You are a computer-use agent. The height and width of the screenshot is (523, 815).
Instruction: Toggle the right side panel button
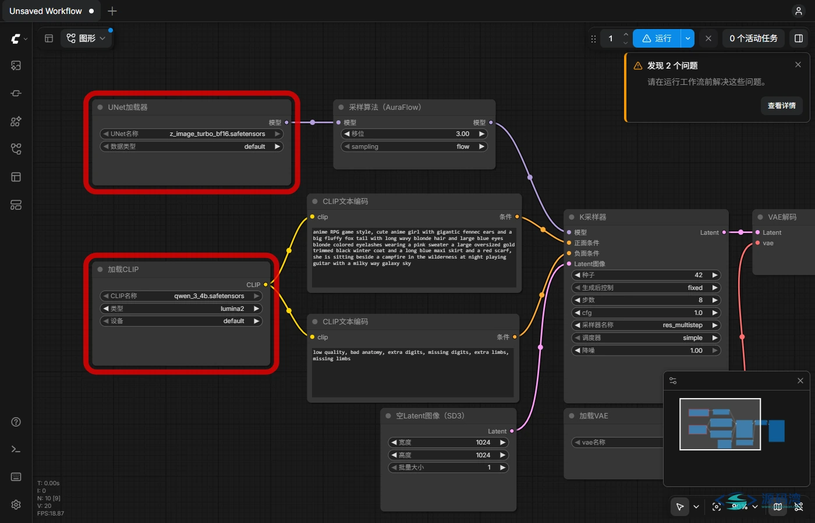(x=799, y=38)
